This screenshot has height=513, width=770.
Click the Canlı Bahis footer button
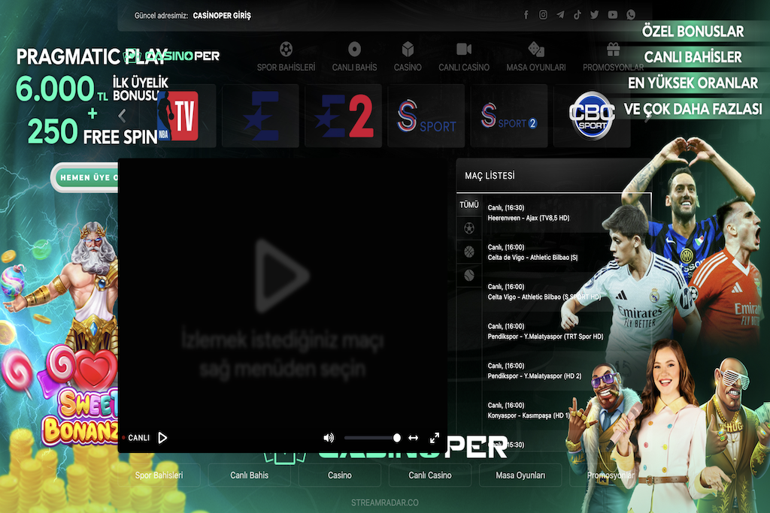coord(250,475)
